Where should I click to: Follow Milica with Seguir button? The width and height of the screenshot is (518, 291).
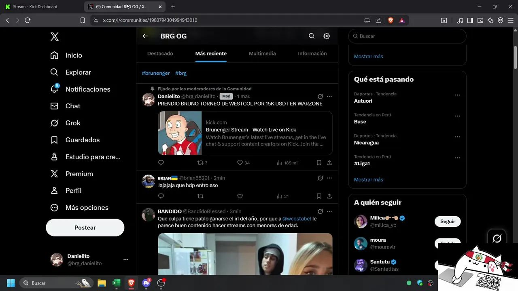(x=448, y=221)
